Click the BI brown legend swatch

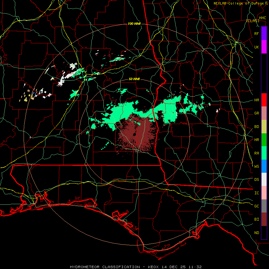click(x=264, y=219)
